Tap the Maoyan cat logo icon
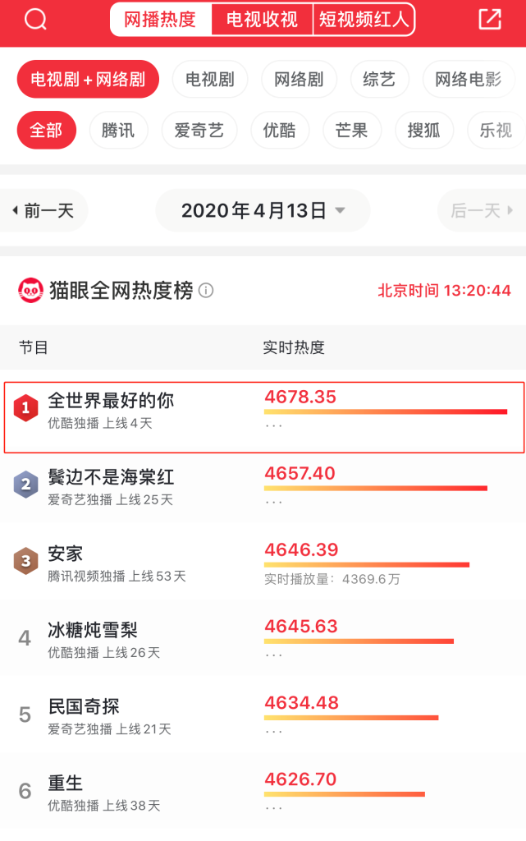The height and width of the screenshot is (841, 526). (x=30, y=290)
